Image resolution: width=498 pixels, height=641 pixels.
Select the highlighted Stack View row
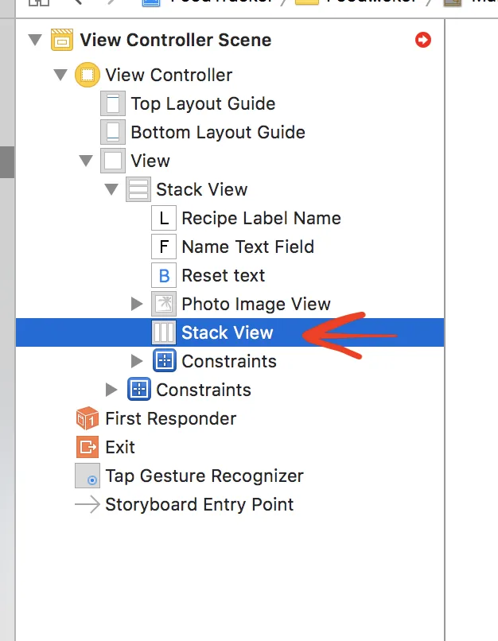227,332
